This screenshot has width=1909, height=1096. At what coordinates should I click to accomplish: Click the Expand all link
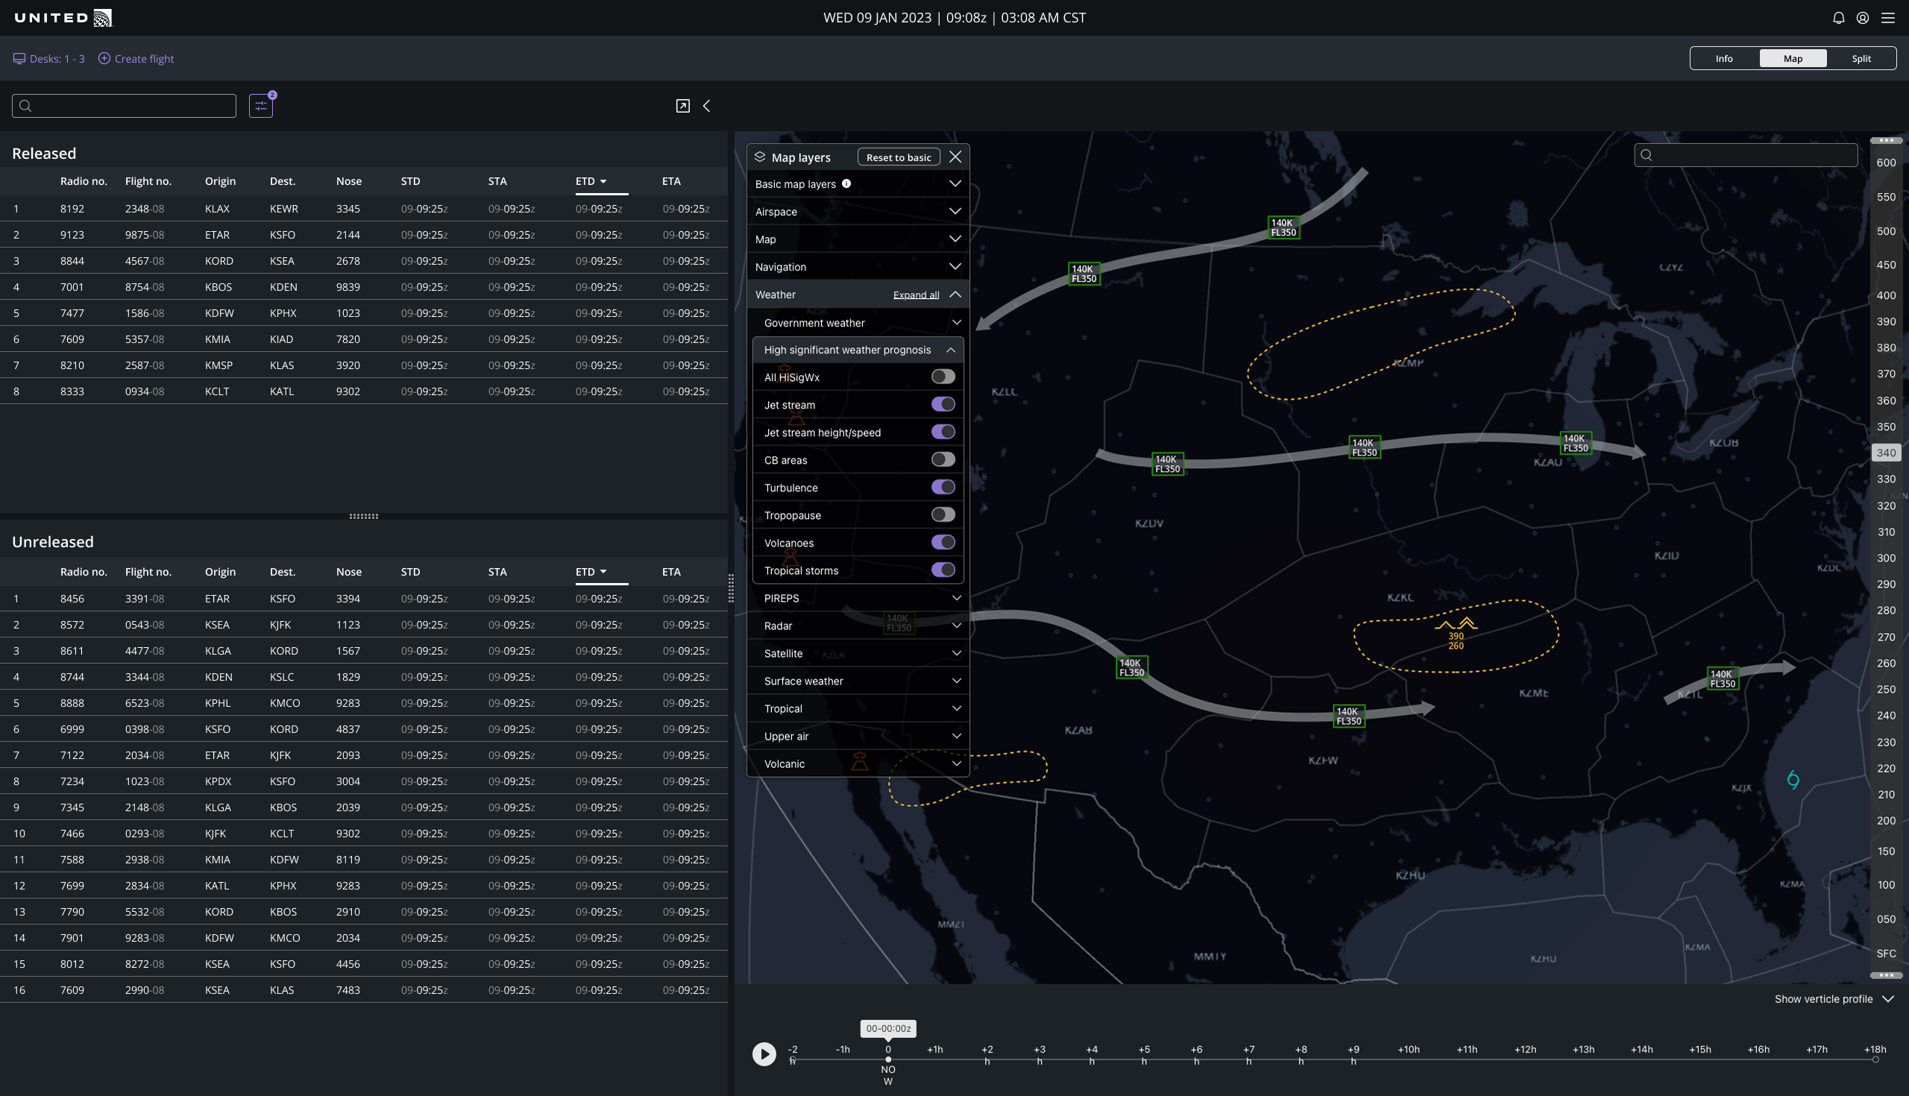point(916,295)
